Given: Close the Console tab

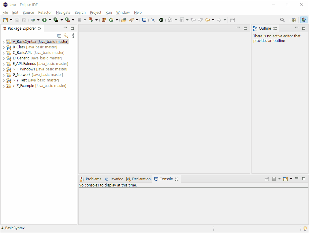Looking at the screenshot, I should coord(177,179).
